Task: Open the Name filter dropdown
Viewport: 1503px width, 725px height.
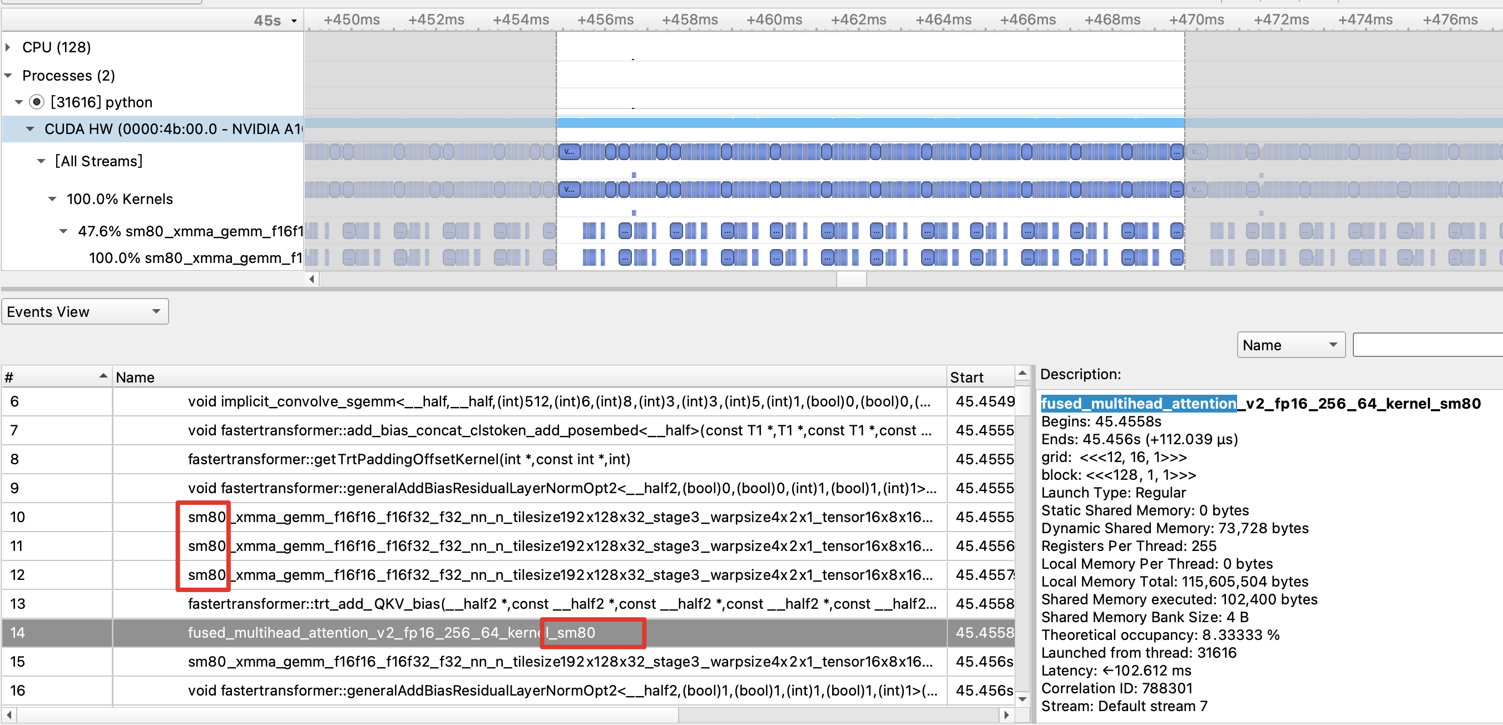Action: click(1290, 345)
